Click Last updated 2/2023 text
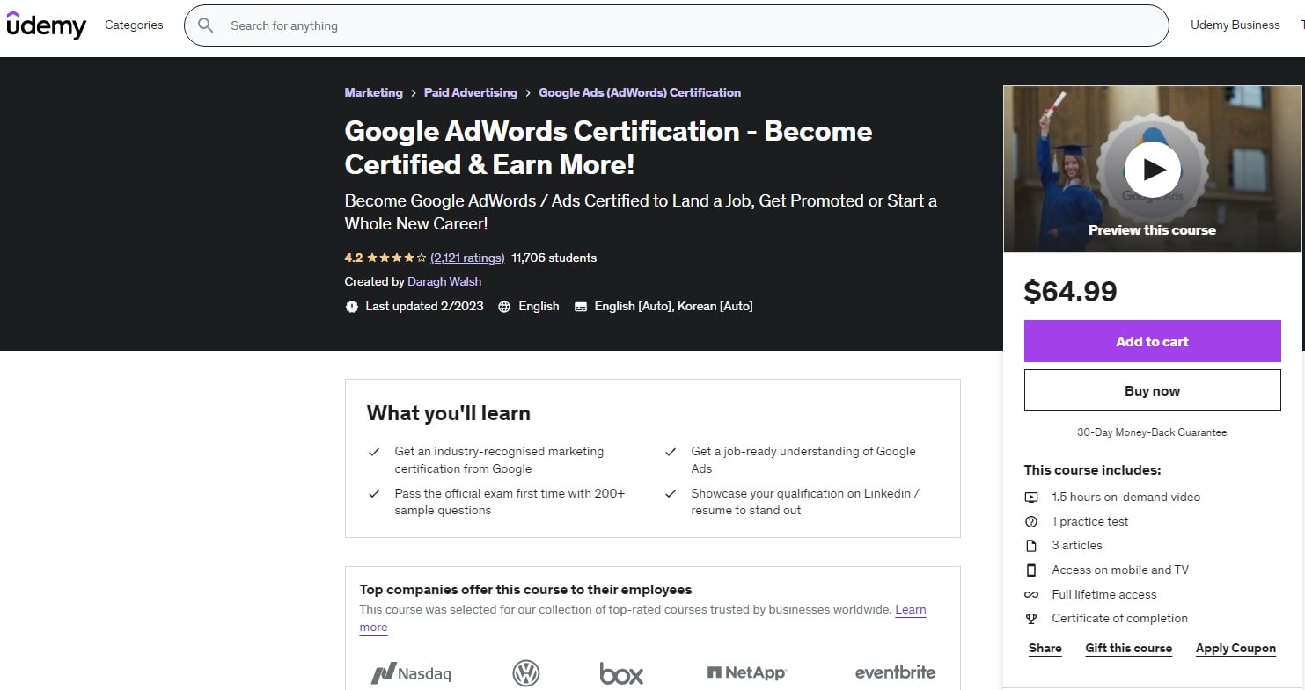This screenshot has width=1305, height=690. click(x=424, y=307)
